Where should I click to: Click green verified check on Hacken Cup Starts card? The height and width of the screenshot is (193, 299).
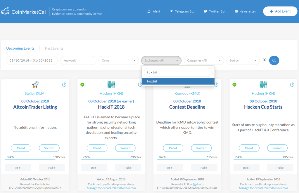[234, 85]
